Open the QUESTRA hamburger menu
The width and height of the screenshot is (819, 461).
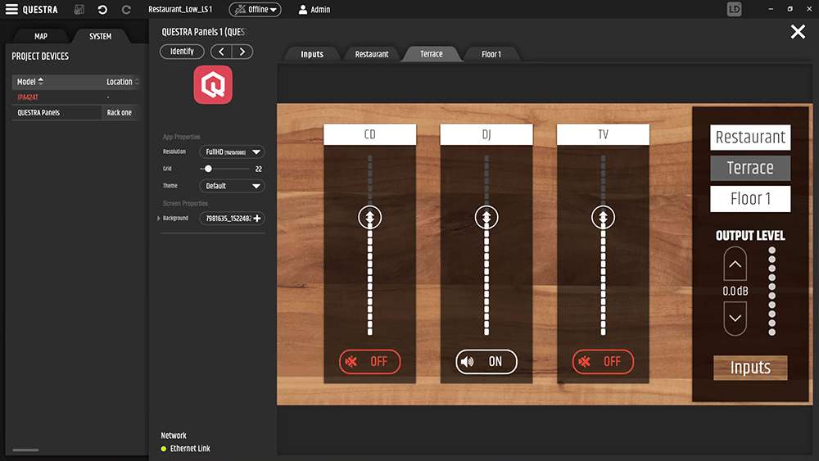coord(12,10)
